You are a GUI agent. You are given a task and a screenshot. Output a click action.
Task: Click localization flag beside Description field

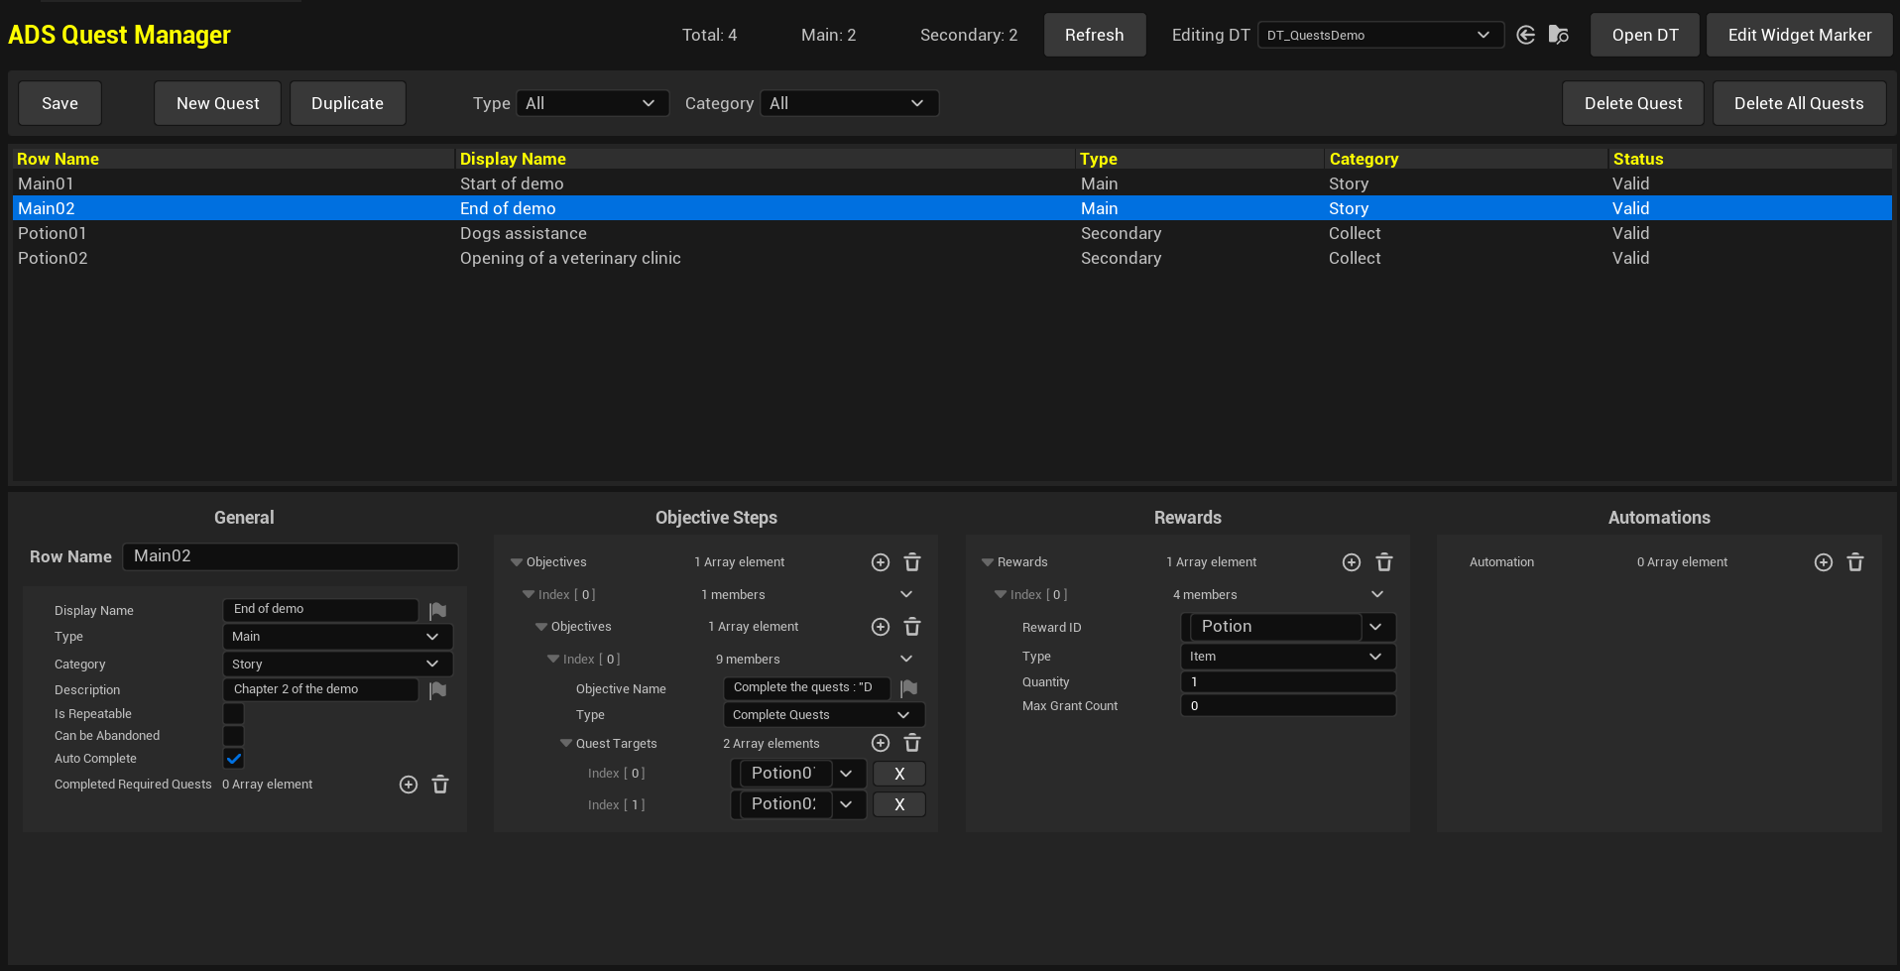coord(438,689)
